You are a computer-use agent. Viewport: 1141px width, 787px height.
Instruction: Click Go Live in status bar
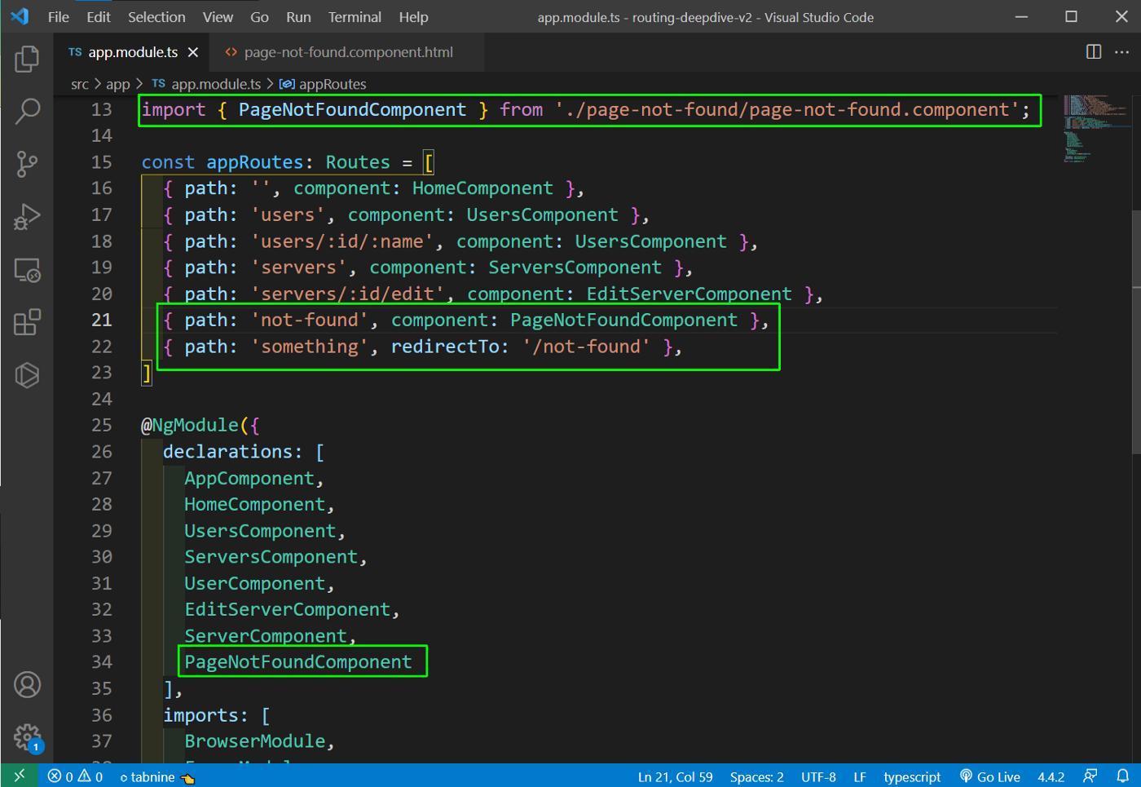click(990, 777)
